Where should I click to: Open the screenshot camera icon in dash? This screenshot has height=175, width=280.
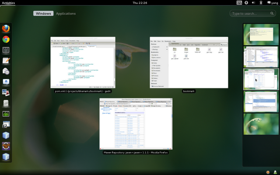click(x=6, y=124)
